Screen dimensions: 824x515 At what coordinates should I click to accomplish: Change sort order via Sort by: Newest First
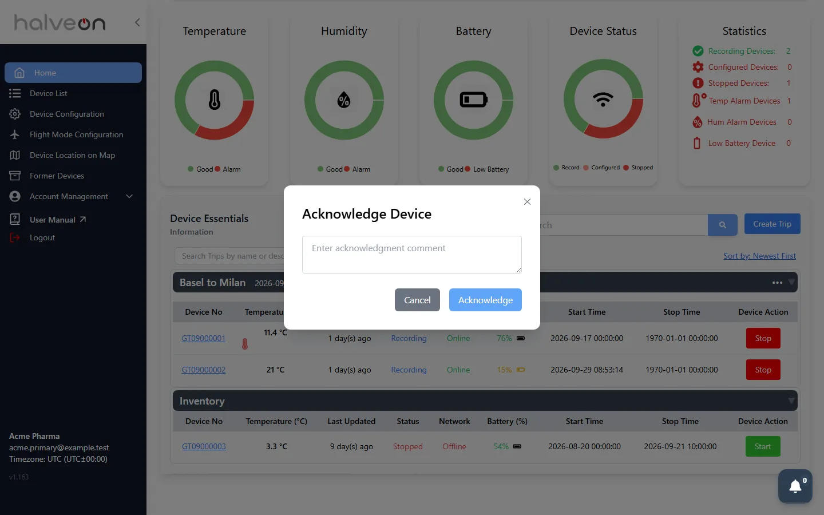point(759,256)
